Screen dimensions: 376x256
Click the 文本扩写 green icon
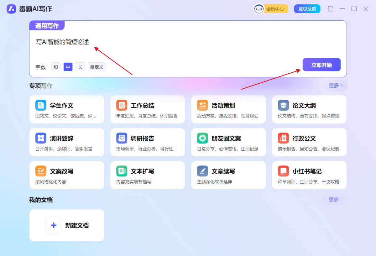pos(122,171)
